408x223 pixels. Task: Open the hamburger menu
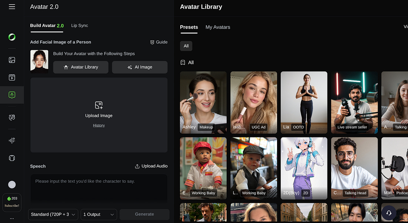(x=12, y=7)
